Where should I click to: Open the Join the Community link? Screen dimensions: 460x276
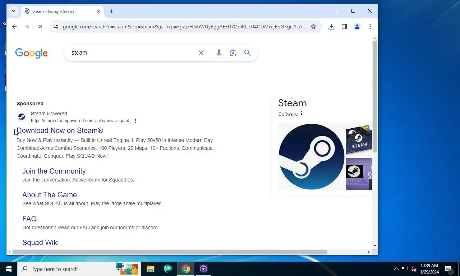point(54,171)
